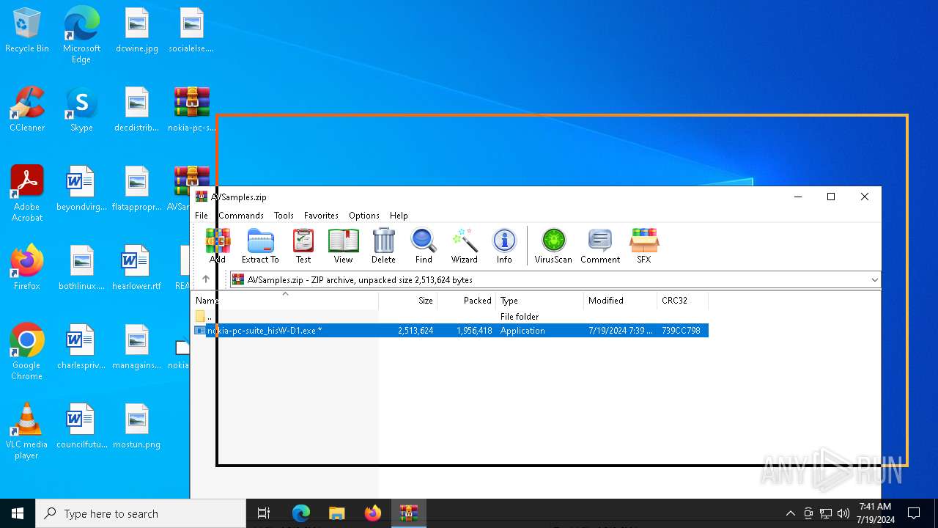Open the Tools menu

pyautogui.click(x=284, y=216)
